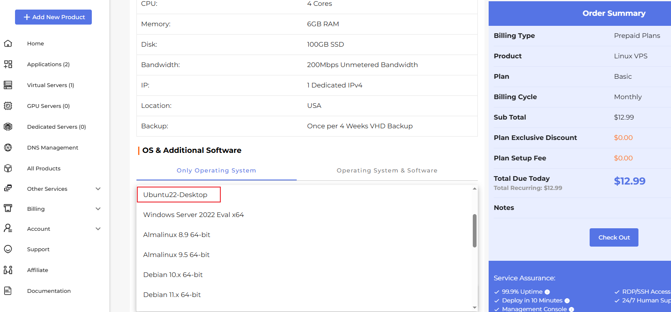Click the GPU Servers chip icon
The width and height of the screenshot is (671, 312).
[x=8, y=106]
